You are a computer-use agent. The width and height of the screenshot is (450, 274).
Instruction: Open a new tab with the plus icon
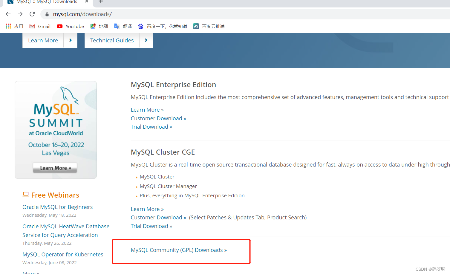point(101,1)
